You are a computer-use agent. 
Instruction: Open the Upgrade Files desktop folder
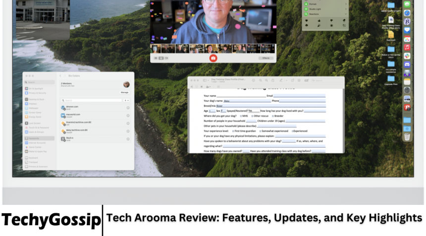tap(391, 80)
